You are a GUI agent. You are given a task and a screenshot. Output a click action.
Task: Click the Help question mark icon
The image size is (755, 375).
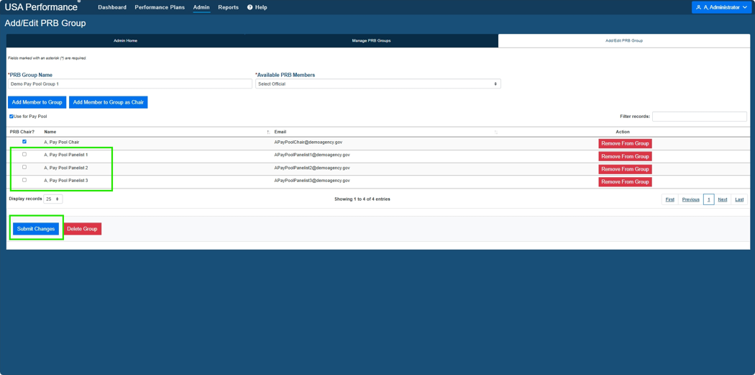tap(250, 7)
